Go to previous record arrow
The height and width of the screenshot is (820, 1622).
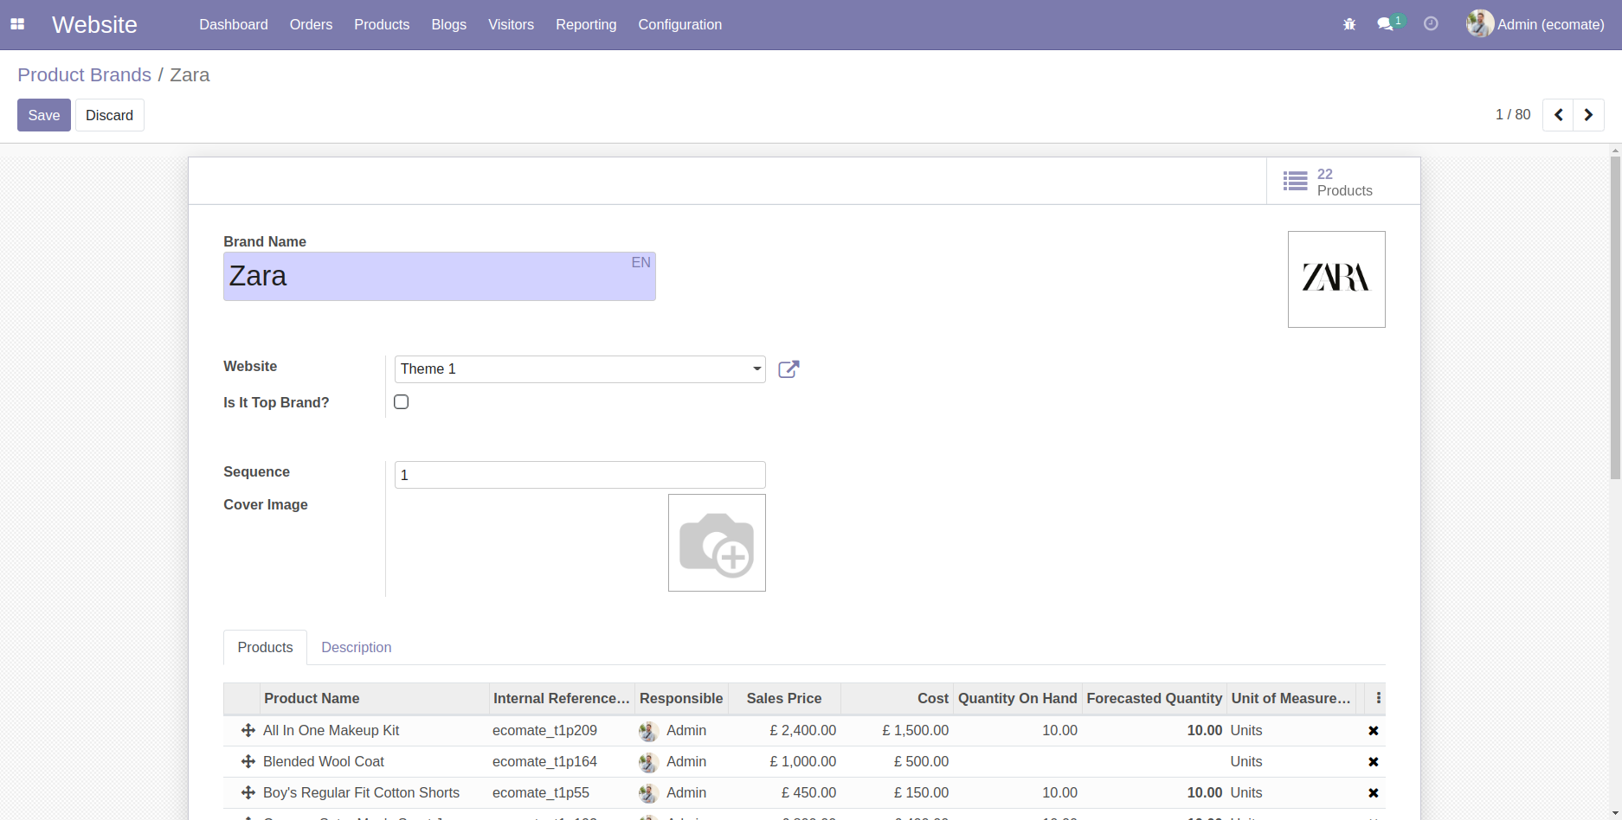click(1558, 115)
